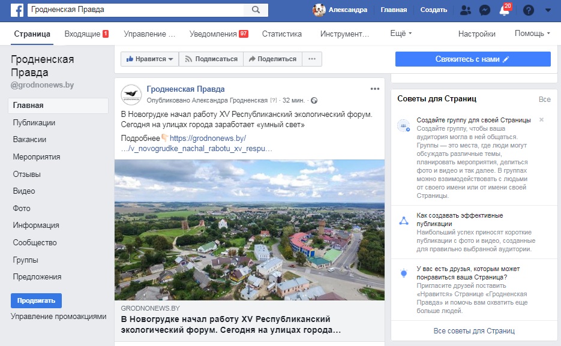Open the article headline below the photo
The height and width of the screenshot is (346, 561).
pyautogui.click(x=231, y=324)
